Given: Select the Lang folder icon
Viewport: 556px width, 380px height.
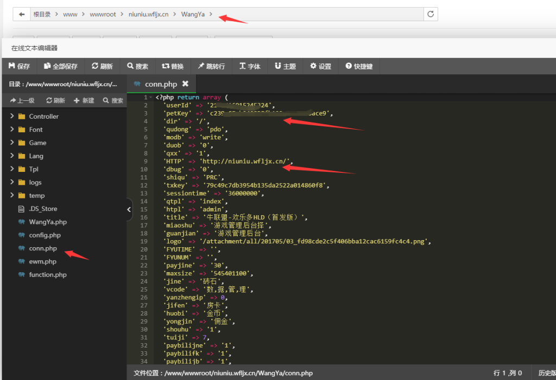Looking at the screenshot, I should coord(22,156).
